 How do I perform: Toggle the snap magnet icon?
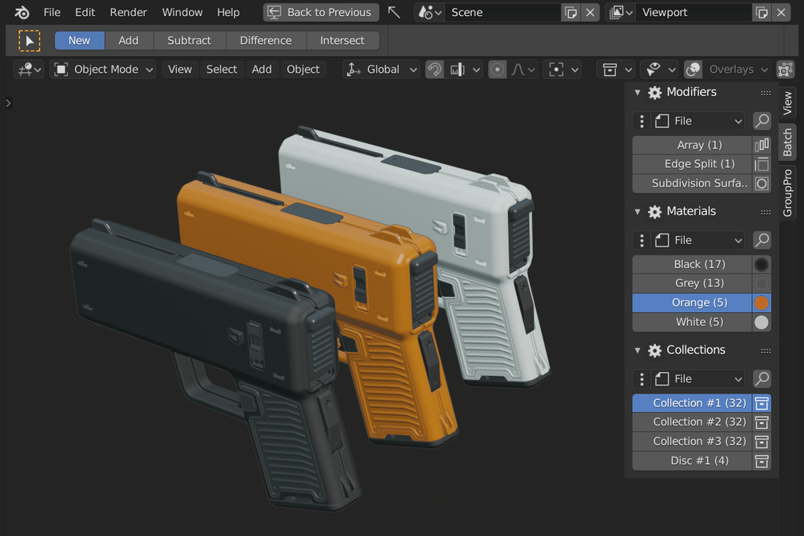point(434,70)
